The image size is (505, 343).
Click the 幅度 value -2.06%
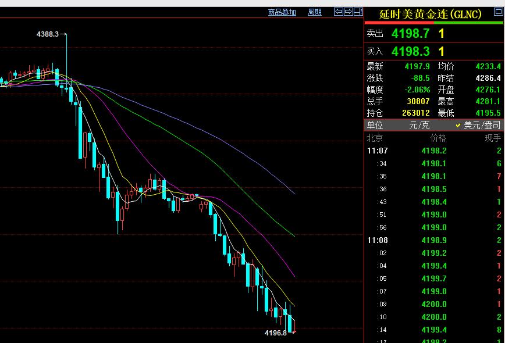[417, 90]
